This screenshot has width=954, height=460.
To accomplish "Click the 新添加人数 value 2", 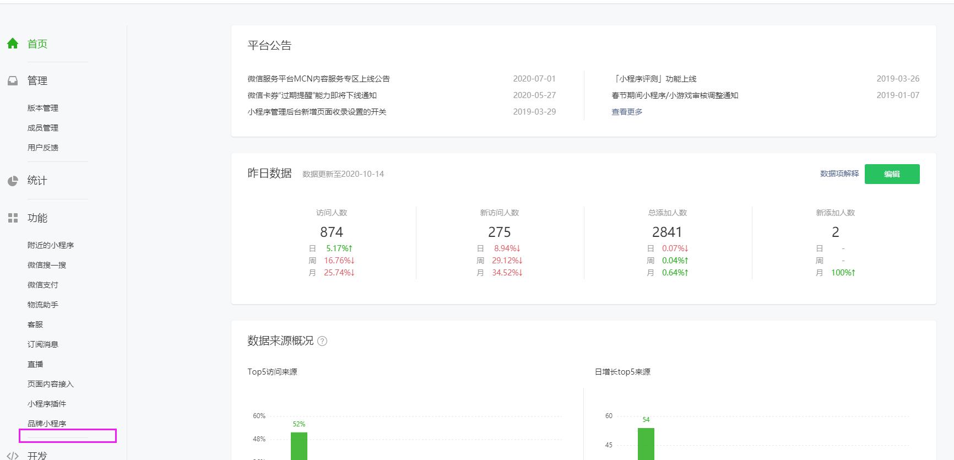I will click(836, 232).
